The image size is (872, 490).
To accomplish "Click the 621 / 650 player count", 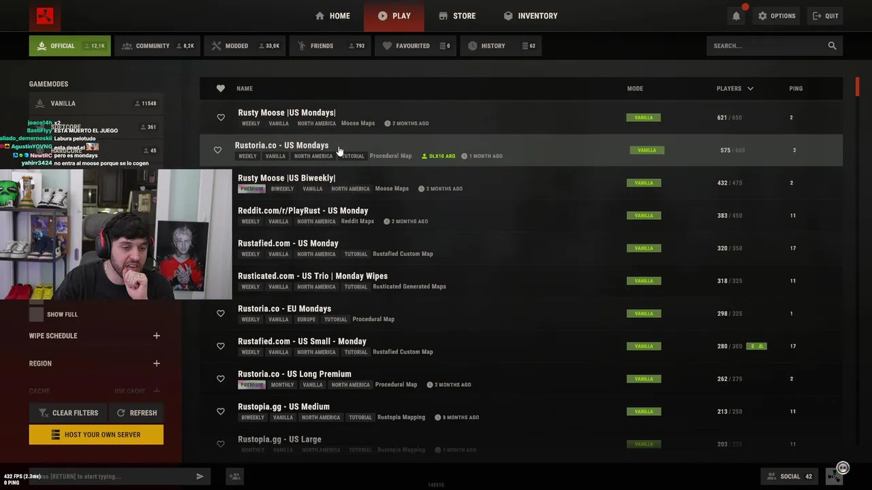I will point(730,118).
